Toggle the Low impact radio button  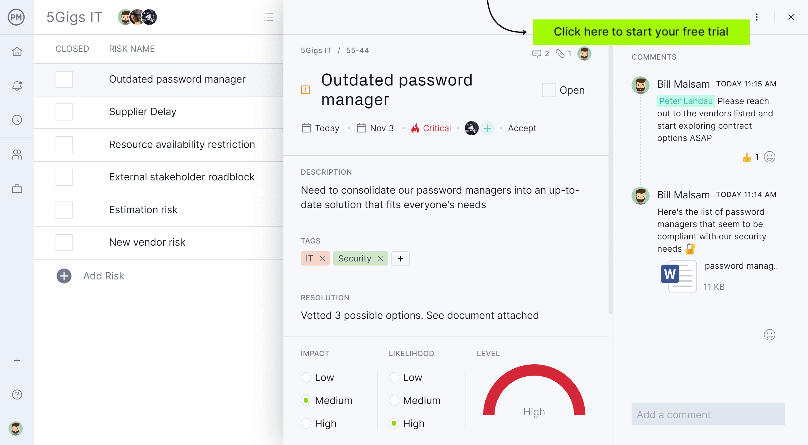coord(306,378)
